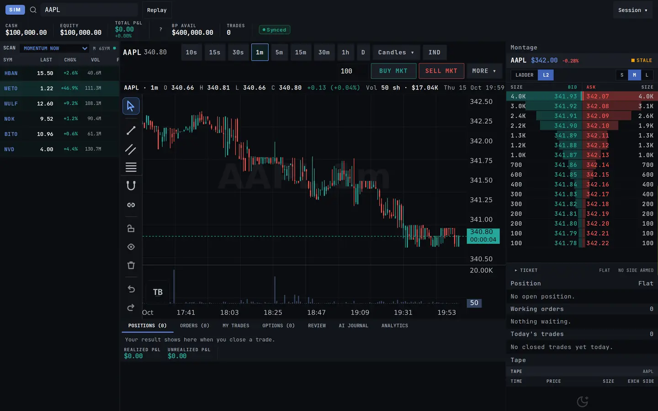Open the Session dropdown menu
This screenshot has height=411, width=658.
click(x=633, y=10)
